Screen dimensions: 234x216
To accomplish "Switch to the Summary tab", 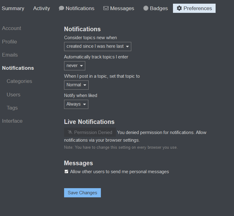I will coord(13,8).
